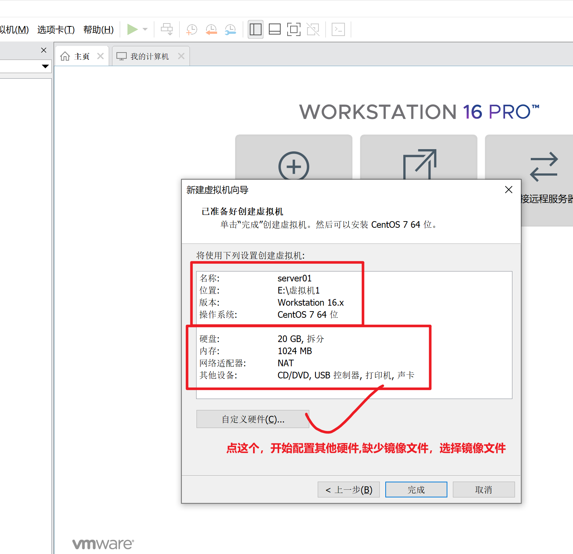This screenshot has height=554, width=573.
Task: Click the 1024 MB memory value
Action: coord(295,351)
